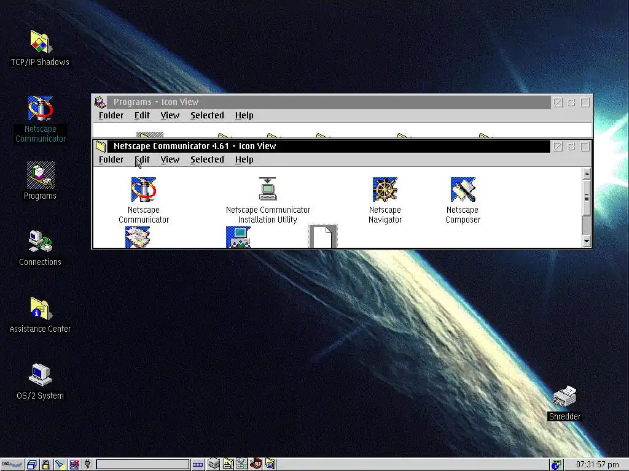Image resolution: width=629 pixels, height=471 pixels.
Task: Click the red toolbox icon in WarpCenter tray
Action: (256, 464)
